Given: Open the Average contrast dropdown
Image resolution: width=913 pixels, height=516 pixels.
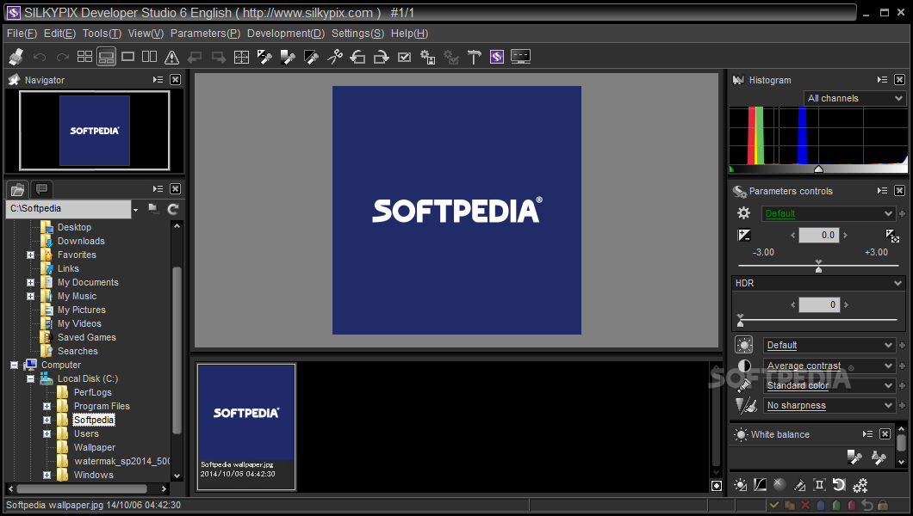Looking at the screenshot, I should click(829, 365).
